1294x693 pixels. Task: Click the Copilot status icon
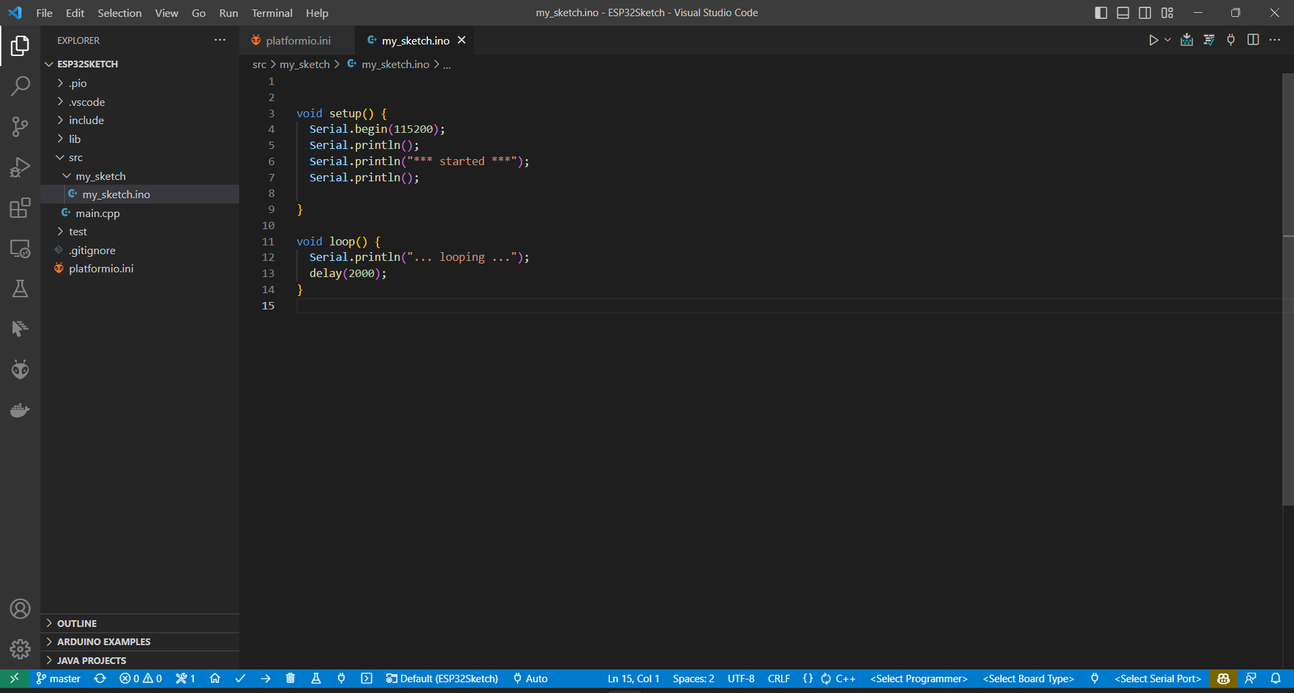point(1223,678)
